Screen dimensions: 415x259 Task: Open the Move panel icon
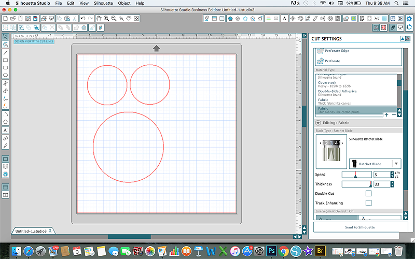pos(293,19)
